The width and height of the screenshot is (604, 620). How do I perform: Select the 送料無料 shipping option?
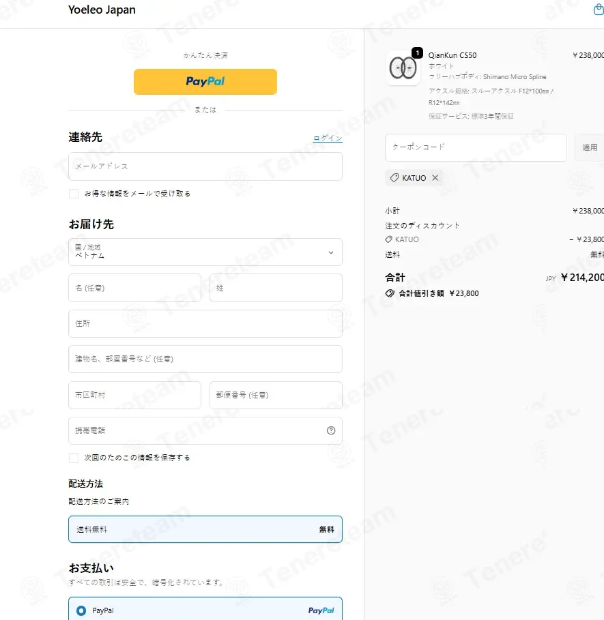[x=205, y=529]
